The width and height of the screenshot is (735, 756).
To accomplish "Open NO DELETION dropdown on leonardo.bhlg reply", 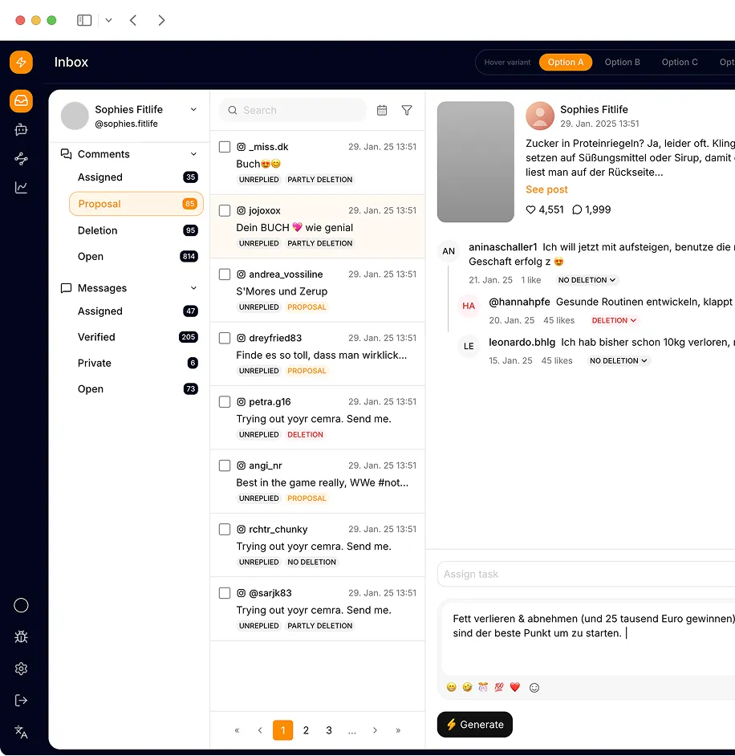I will pyautogui.click(x=619, y=361).
